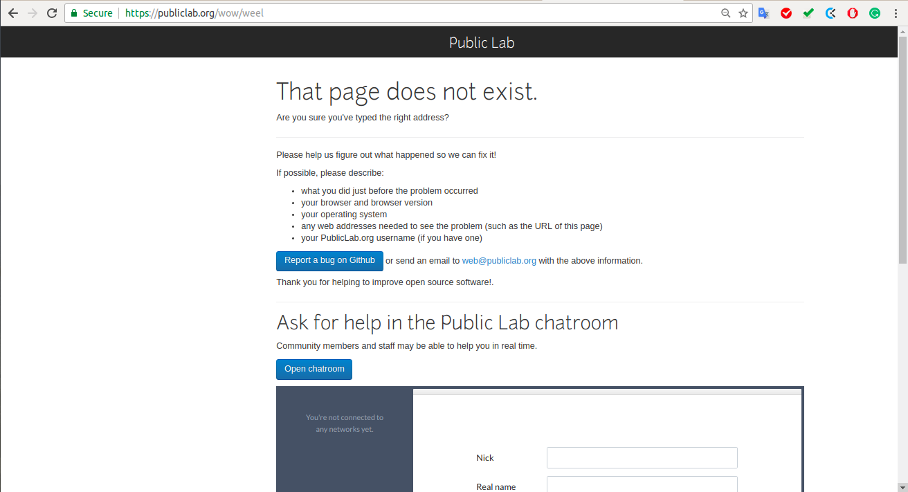The image size is (908, 492).
Task: Click 'any web addresses needed' list item
Action: [x=452, y=226]
